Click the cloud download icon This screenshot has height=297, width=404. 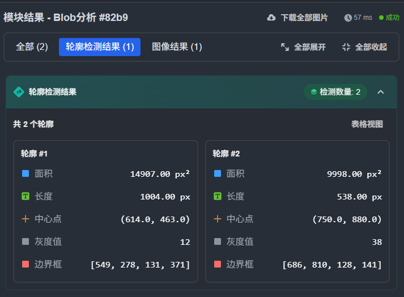pos(271,18)
